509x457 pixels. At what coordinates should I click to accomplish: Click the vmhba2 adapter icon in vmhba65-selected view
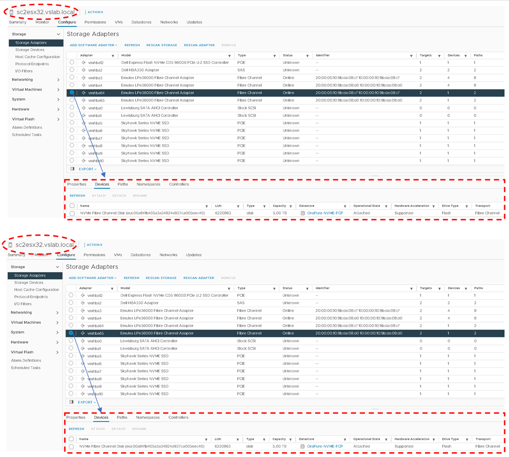[x=83, y=303]
